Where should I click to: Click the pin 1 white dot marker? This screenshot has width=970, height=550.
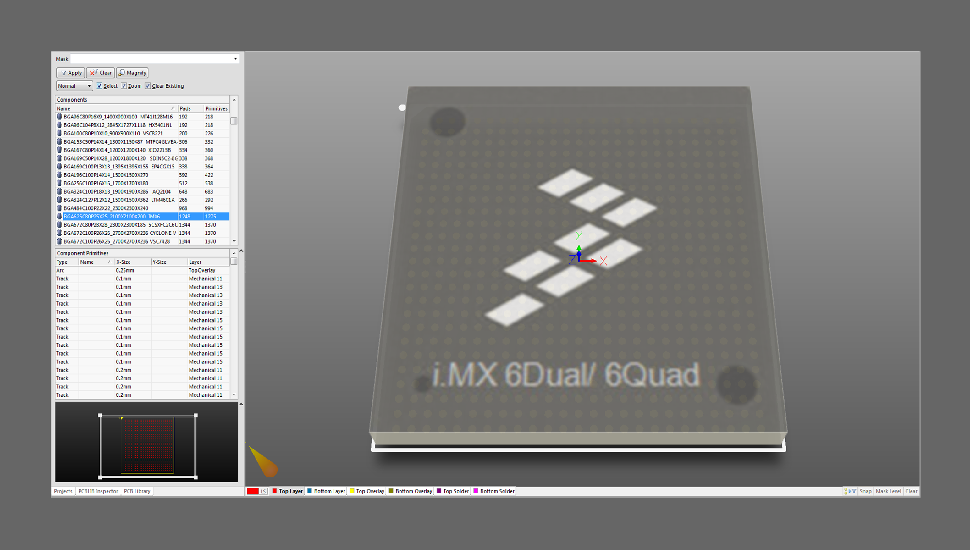402,108
